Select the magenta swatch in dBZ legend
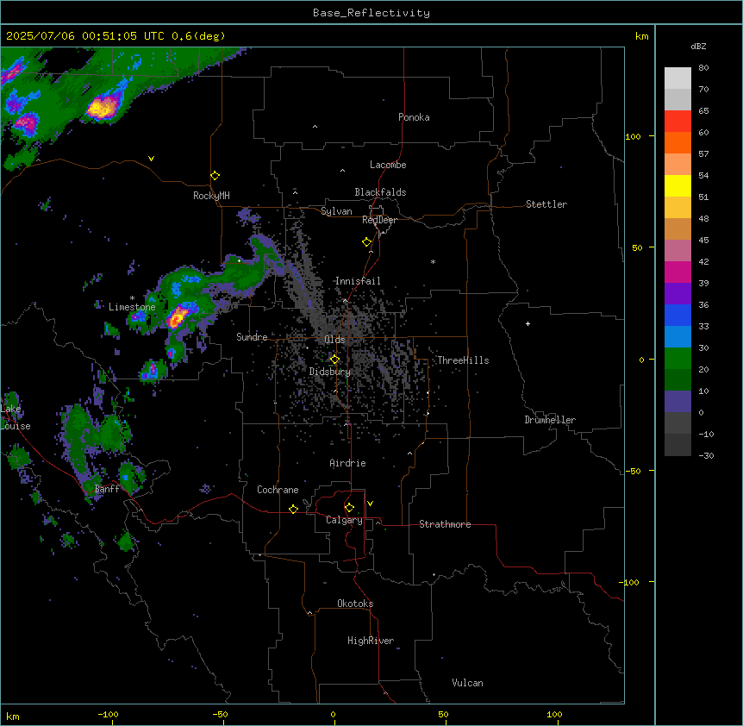This screenshot has height=726, width=743. (677, 272)
